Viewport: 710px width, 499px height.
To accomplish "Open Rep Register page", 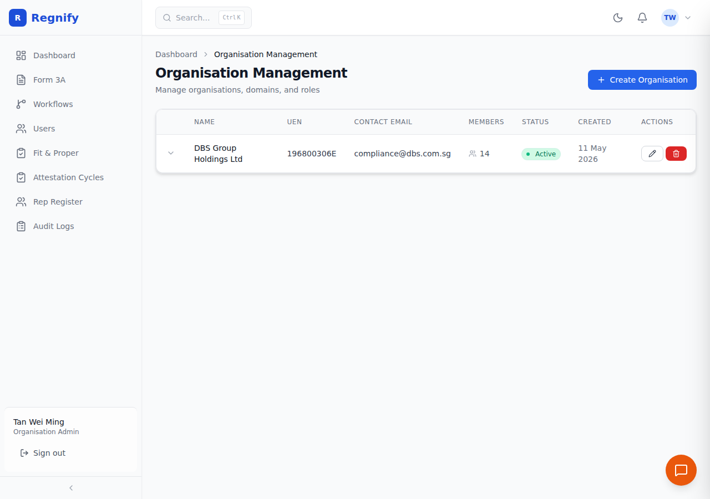I will point(71,202).
